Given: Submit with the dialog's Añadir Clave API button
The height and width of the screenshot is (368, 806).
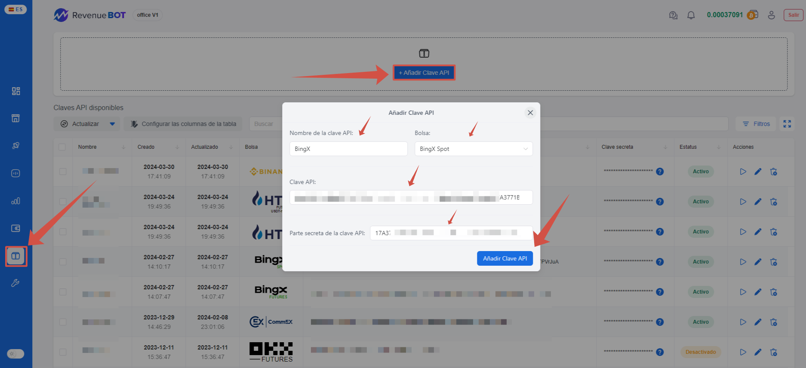Looking at the screenshot, I should tap(505, 258).
